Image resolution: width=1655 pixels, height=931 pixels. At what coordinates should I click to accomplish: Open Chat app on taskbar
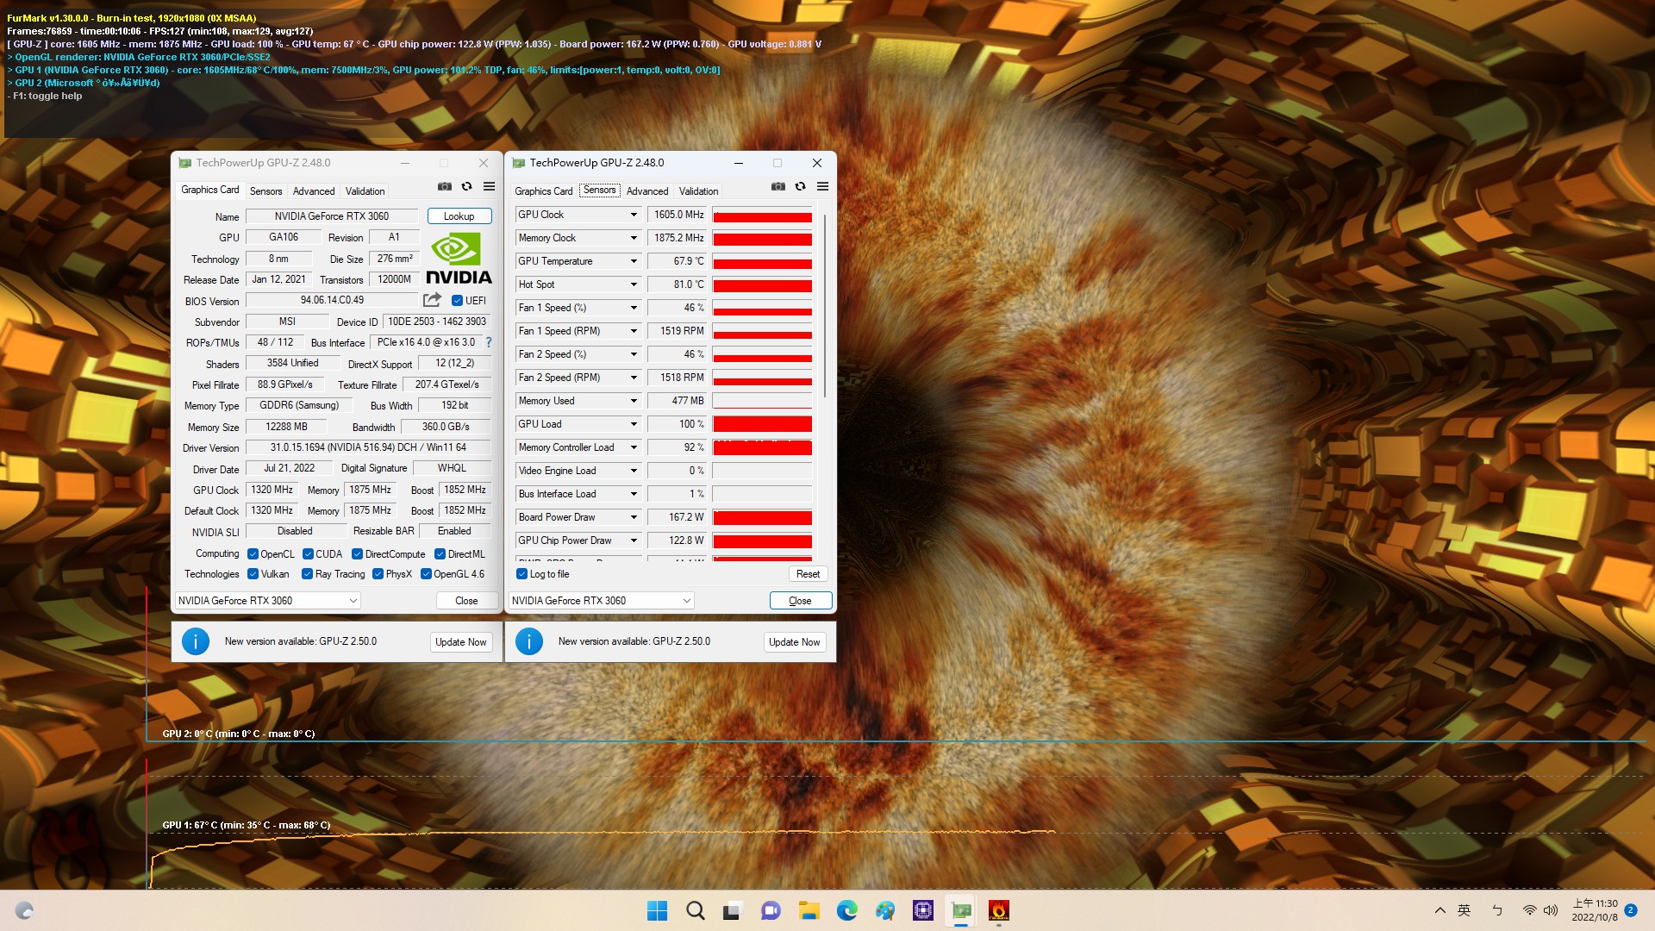[x=770, y=910]
